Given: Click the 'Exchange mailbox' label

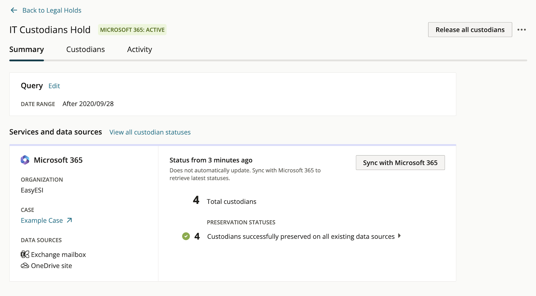Looking at the screenshot, I should click(x=59, y=255).
